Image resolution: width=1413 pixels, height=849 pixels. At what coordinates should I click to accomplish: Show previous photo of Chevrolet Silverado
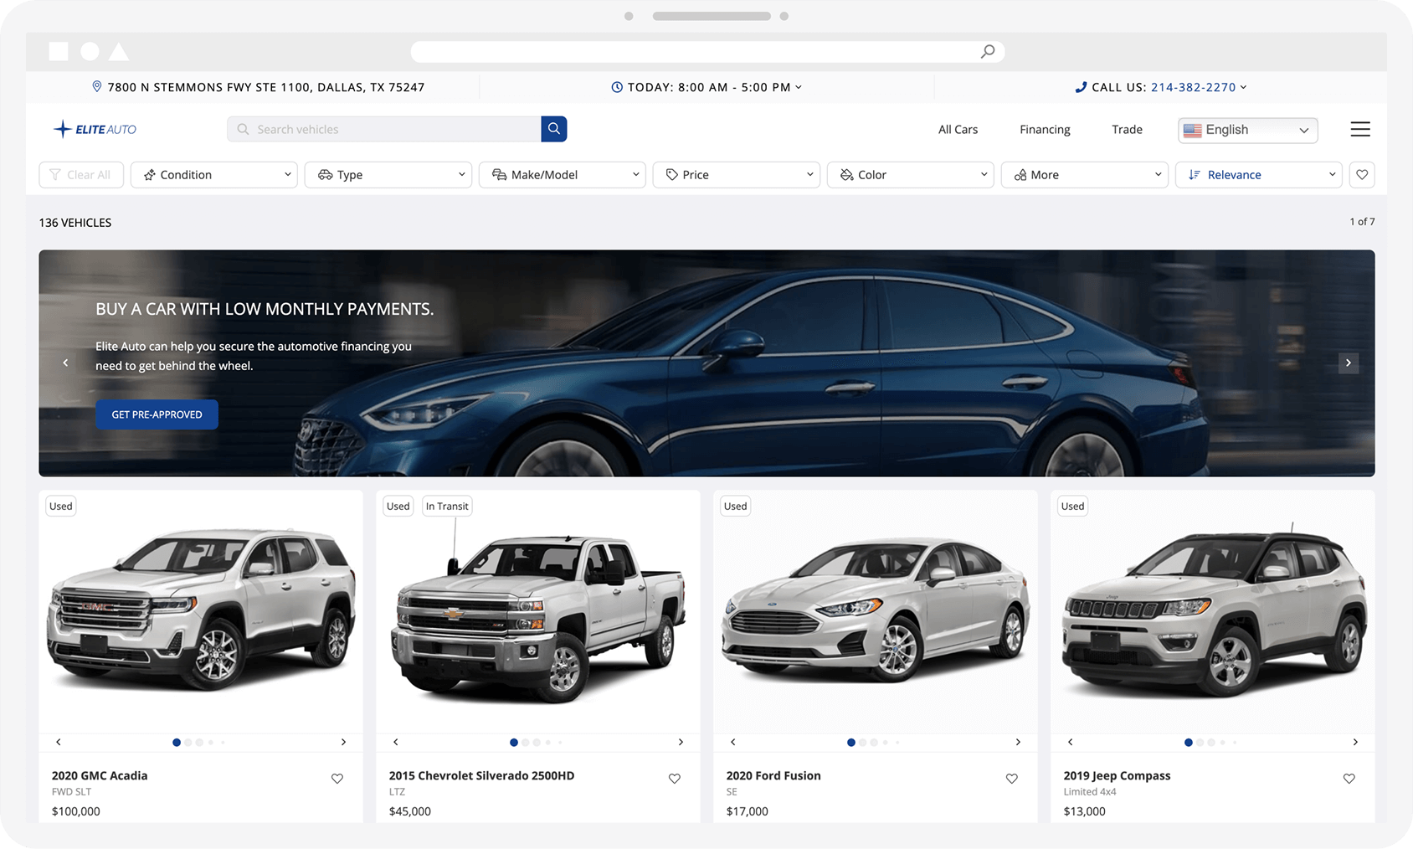click(x=396, y=742)
